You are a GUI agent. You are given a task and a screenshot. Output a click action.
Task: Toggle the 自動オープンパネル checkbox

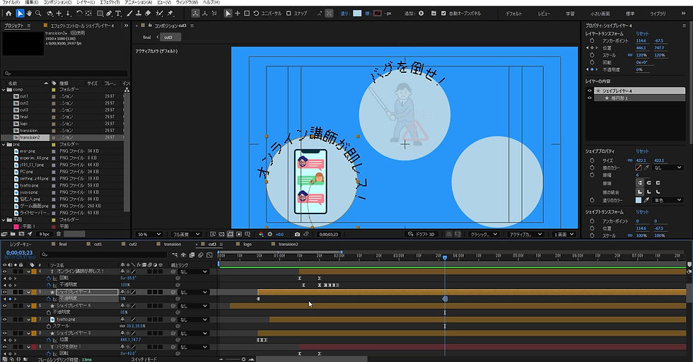pyautogui.click(x=443, y=13)
